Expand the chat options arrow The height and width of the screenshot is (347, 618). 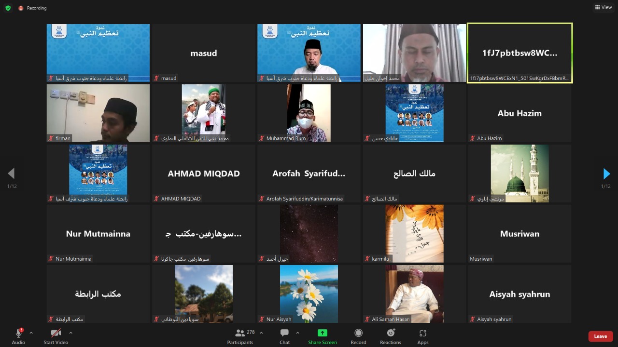[297, 333]
